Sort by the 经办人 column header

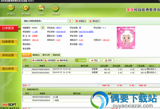click(x=152, y=66)
